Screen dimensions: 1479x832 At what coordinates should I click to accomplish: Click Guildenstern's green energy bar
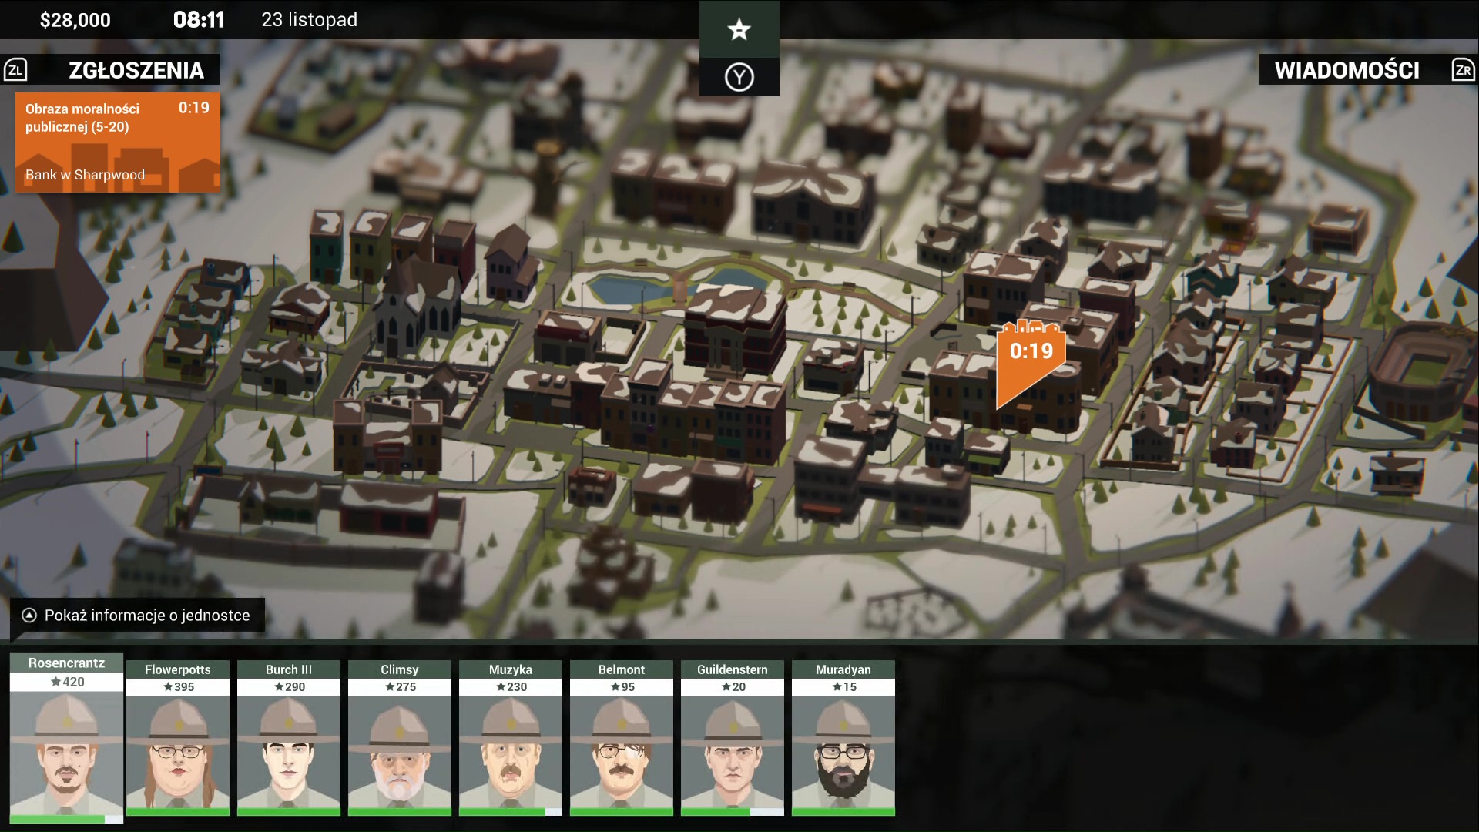716,811
